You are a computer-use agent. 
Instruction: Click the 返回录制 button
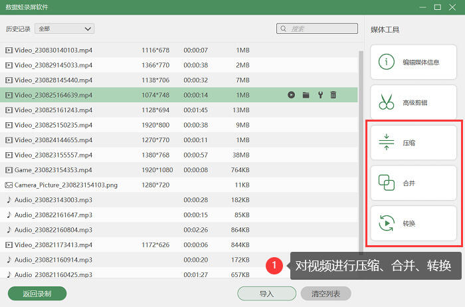point(37,294)
